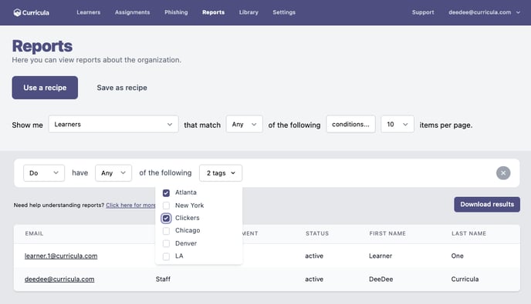Open the Phishing nav tab
The height and width of the screenshot is (304, 531).
click(x=176, y=12)
